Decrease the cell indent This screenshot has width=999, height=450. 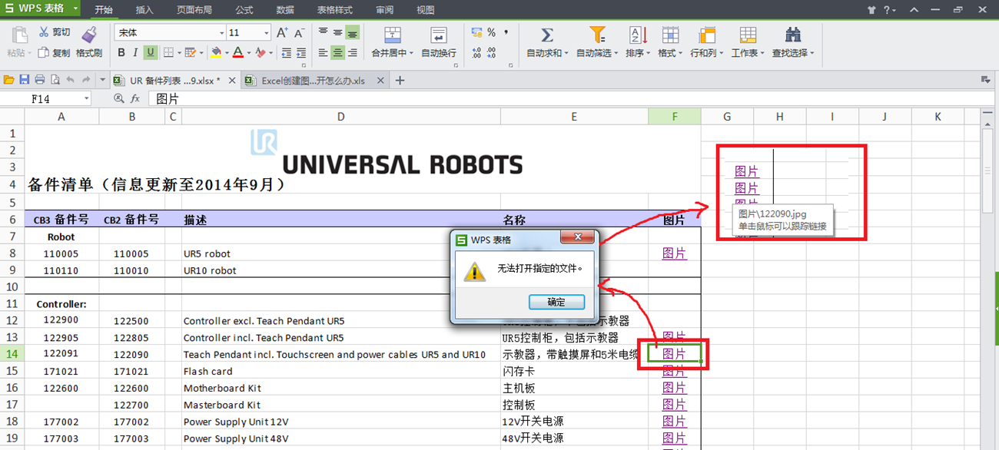click(287, 53)
